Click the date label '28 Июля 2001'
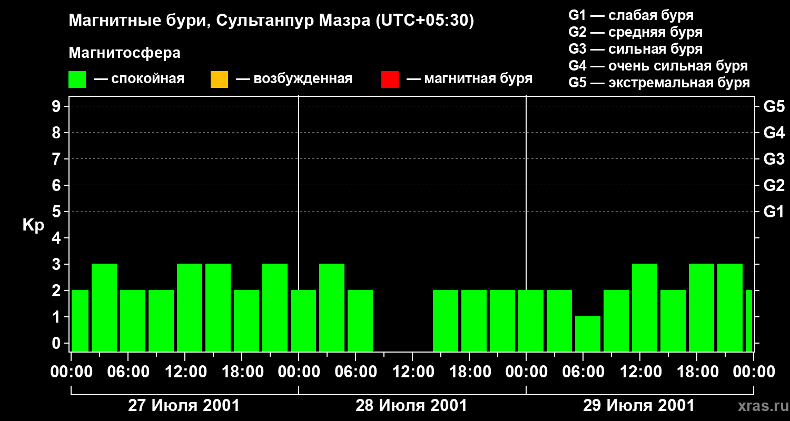This screenshot has width=790, height=421. pos(411,406)
